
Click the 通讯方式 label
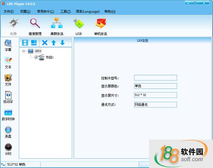click(108, 105)
